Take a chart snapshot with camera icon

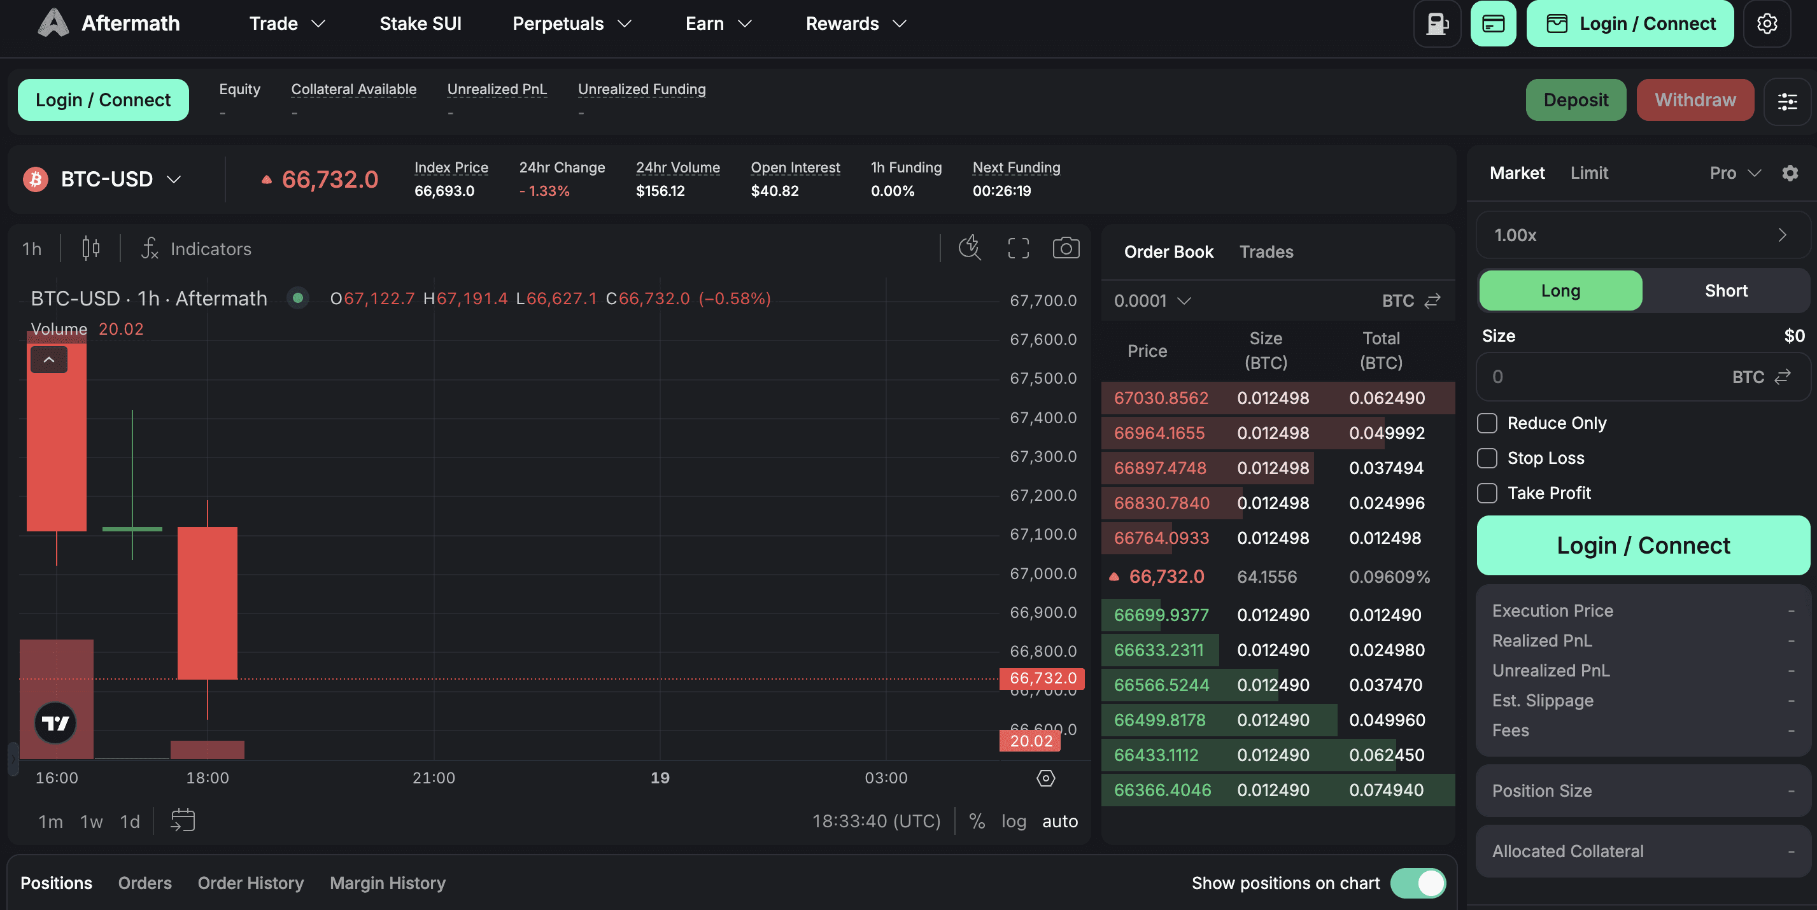point(1066,248)
